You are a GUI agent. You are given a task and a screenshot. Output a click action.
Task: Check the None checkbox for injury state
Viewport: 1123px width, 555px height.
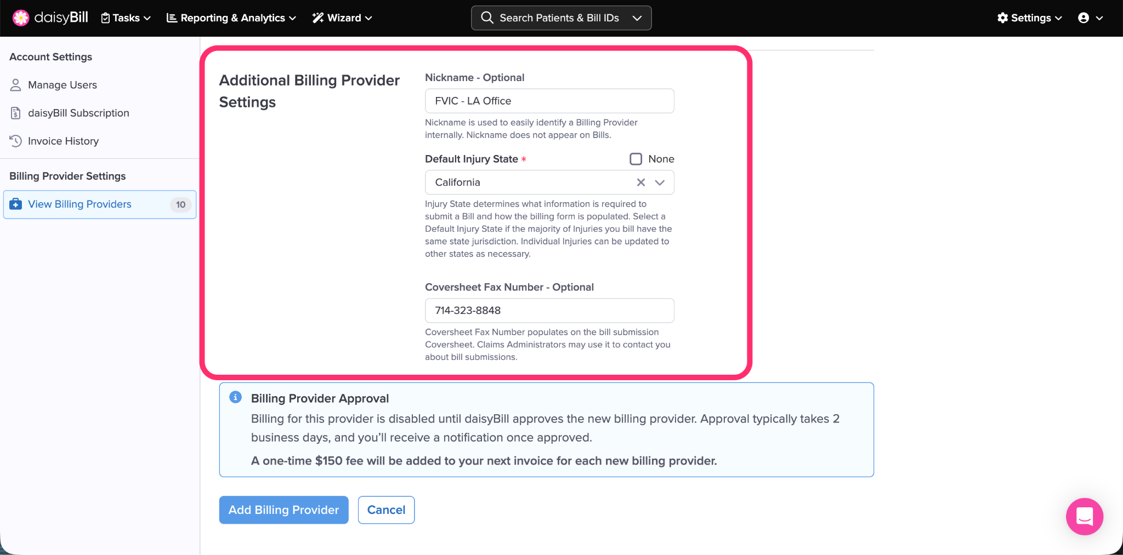pyautogui.click(x=636, y=159)
